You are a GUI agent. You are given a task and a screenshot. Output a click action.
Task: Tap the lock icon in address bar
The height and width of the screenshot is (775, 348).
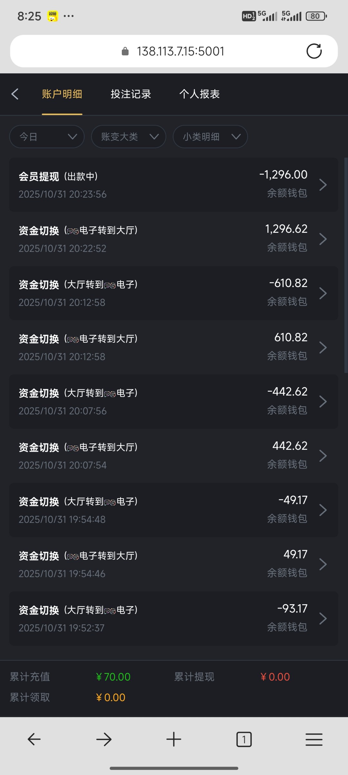click(x=125, y=51)
